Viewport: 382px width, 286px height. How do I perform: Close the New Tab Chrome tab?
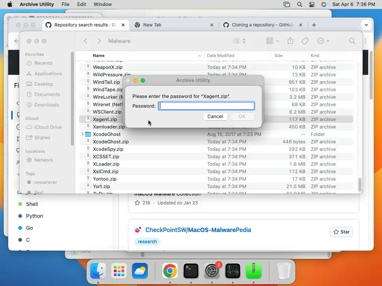point(212,25)
